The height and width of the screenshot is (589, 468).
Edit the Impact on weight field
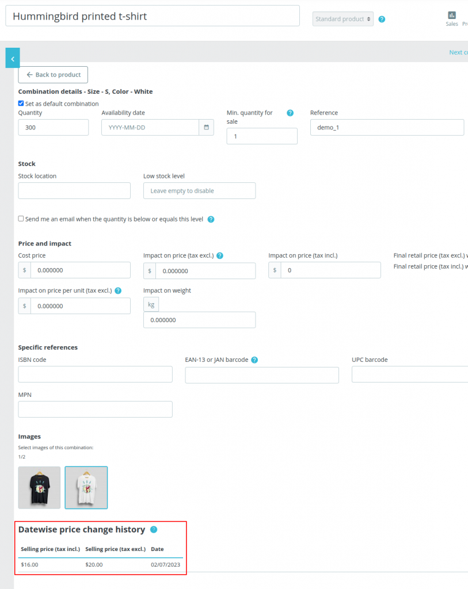coord(200,320)
